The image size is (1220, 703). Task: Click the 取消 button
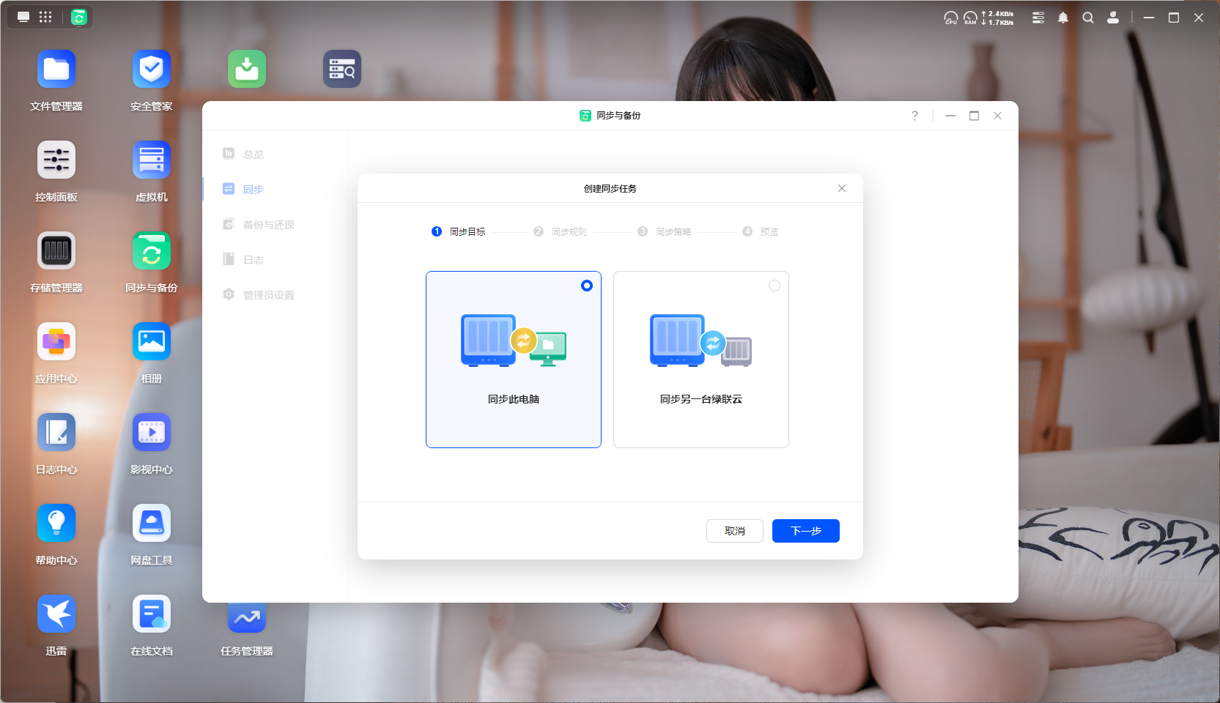coord(735,531)
